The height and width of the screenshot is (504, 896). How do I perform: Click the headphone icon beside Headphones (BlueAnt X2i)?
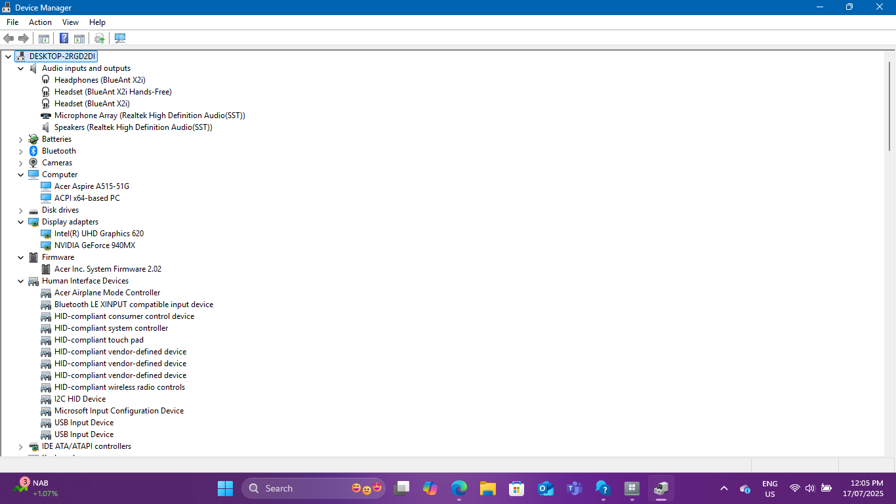46,80
